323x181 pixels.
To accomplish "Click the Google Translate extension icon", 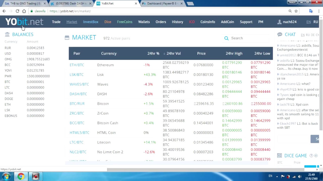I will click(x=311, y=11).
